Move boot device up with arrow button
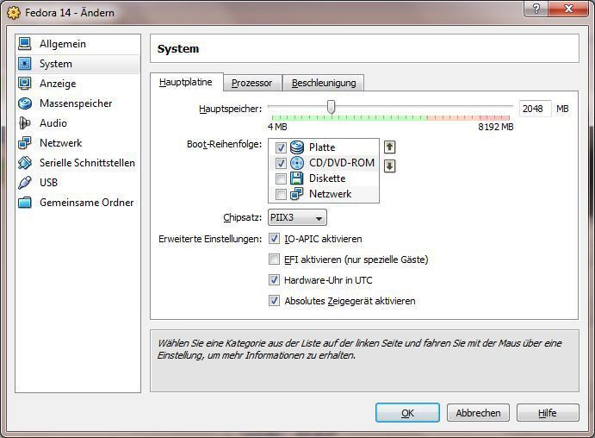Image resolution: width=595 pixels, height=438 pixels. [390, 147]
